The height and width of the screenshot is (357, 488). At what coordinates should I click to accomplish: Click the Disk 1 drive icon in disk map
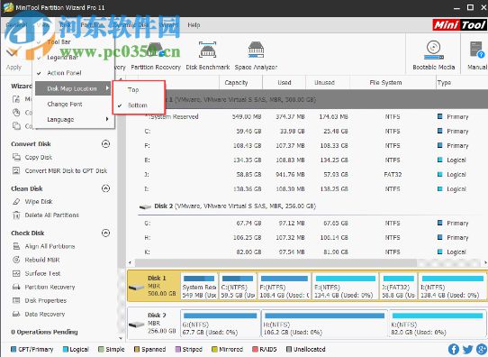click(136, 287)
